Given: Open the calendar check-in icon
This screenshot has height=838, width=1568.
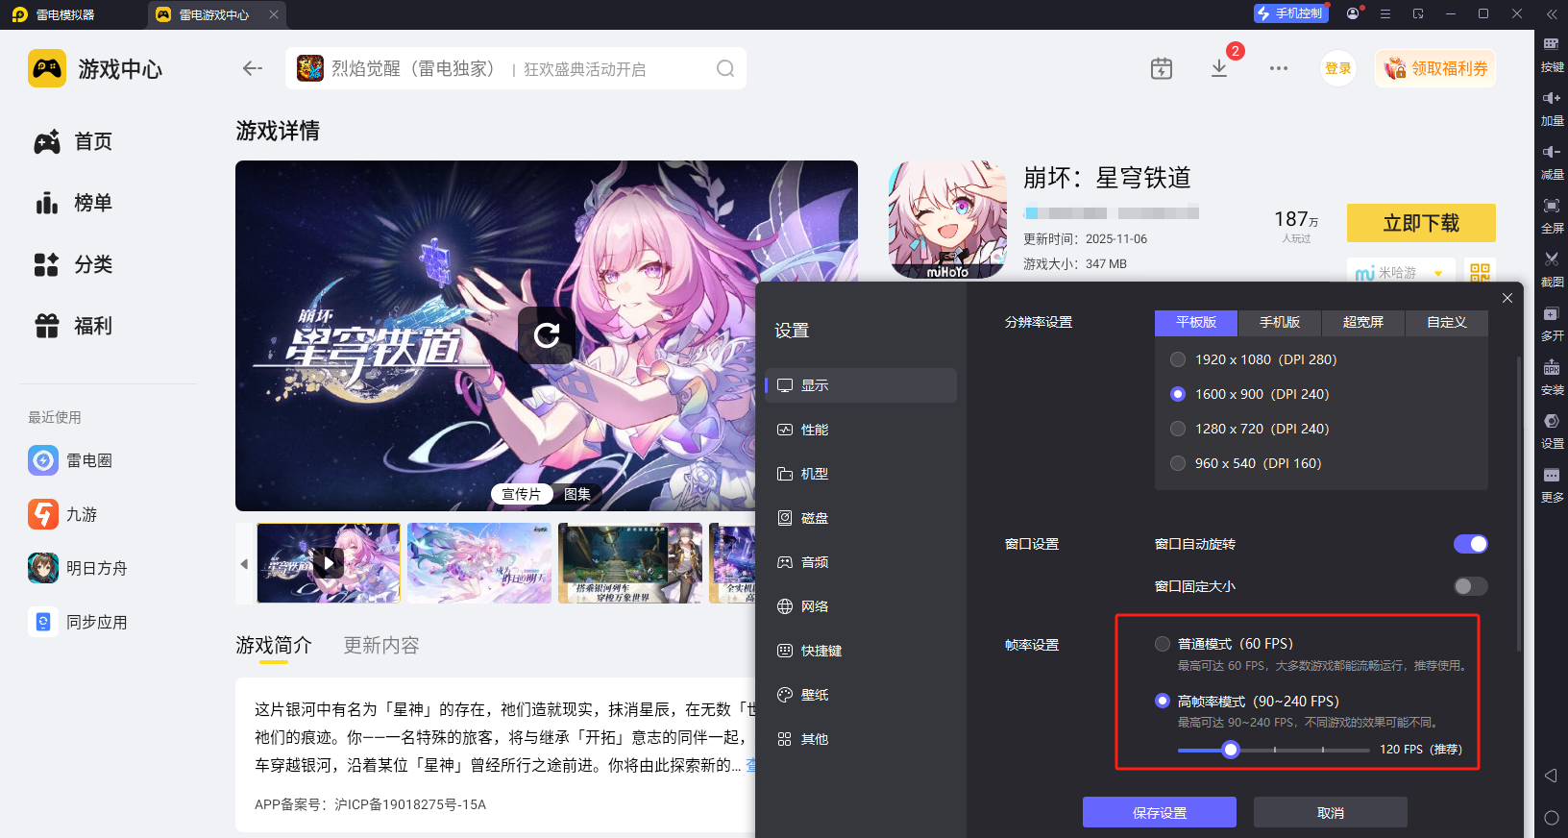Looking at the screenshot, I should 1162,68.
